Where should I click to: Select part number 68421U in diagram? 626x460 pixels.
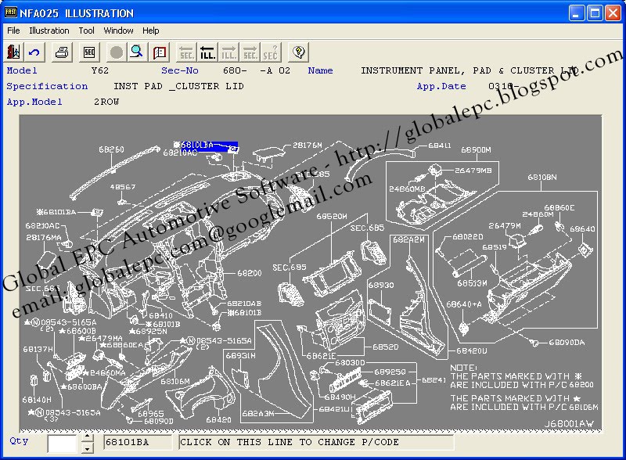(x=334, y=409)
